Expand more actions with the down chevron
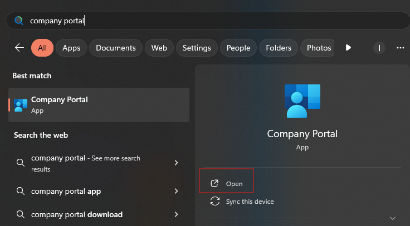Image resolution: width=410 pixels, height=226 pixels. point(393,218)
